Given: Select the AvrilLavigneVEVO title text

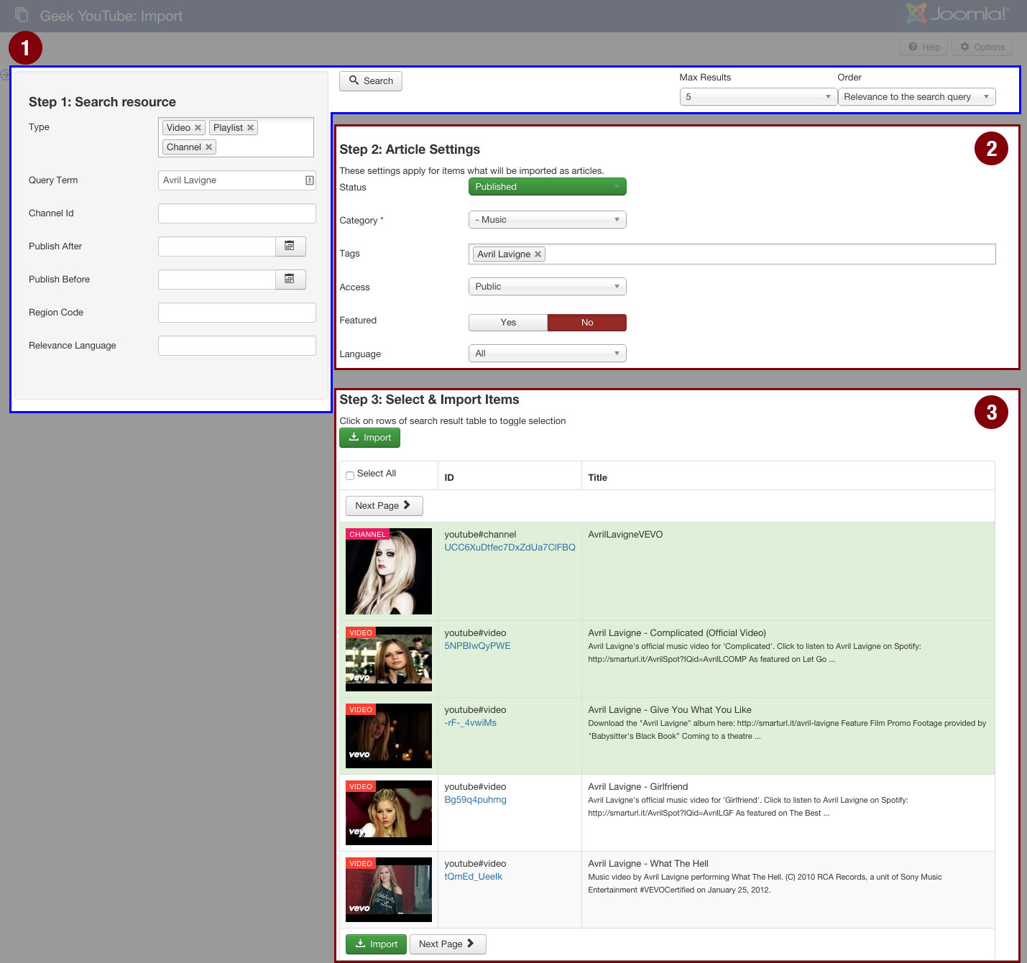Looking at the screenshot, I should coord(625,535).
